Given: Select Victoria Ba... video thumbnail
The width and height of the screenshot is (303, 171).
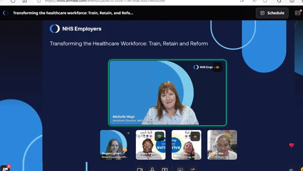Looking at the screenshot, I should click(186, 145).
